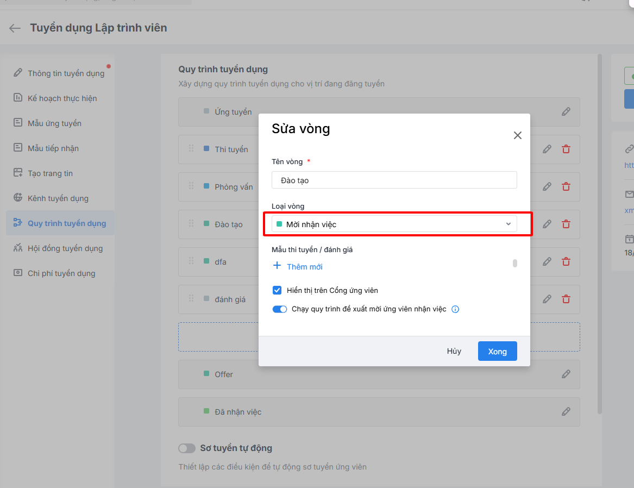
Task: Click Hủy to cancel editing
Action: point(454,351)
